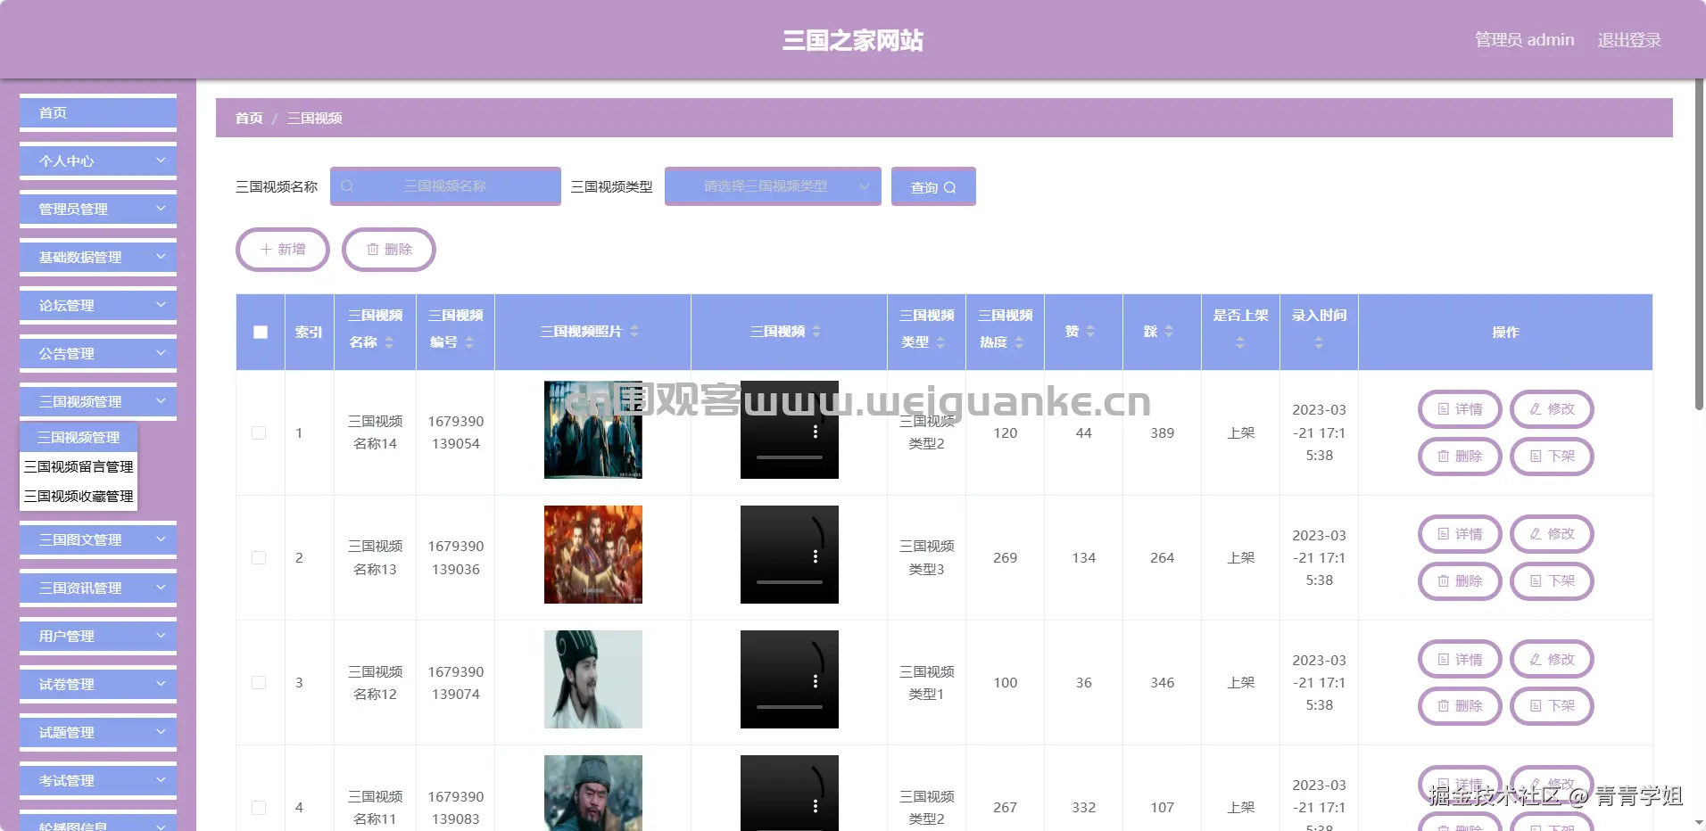Sort by 三国视频编号 column arrows
Screen dimensions: 1706x831
click(x=469, y=342)
